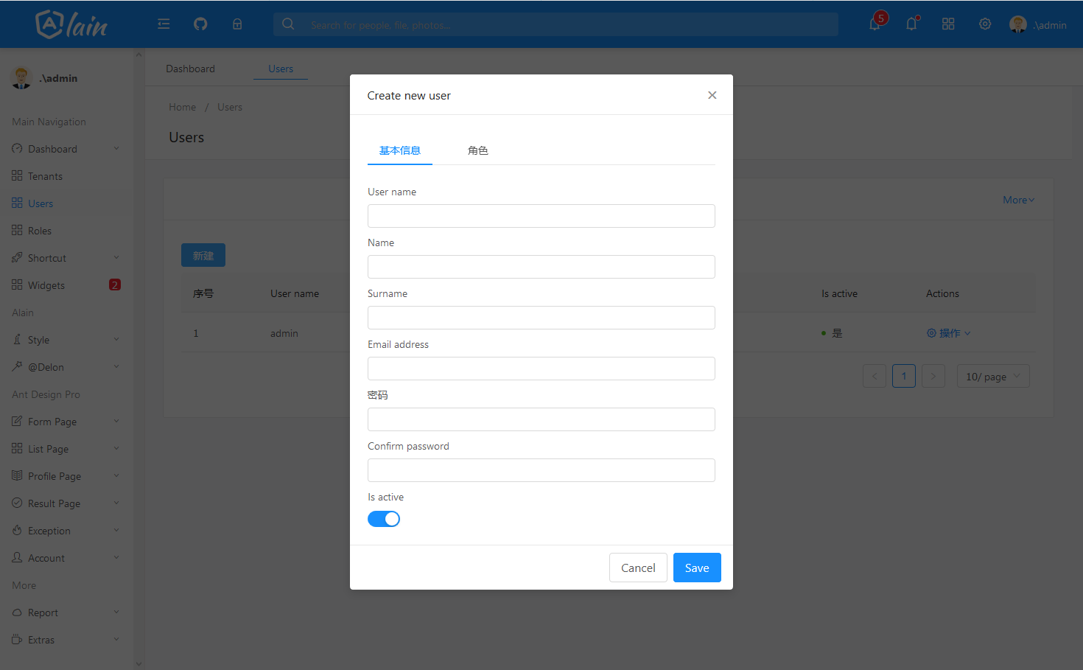The width and height of the screenshot is (1083, 670).
Task: Click the Form Page edit icon
Action: point(17,422)
